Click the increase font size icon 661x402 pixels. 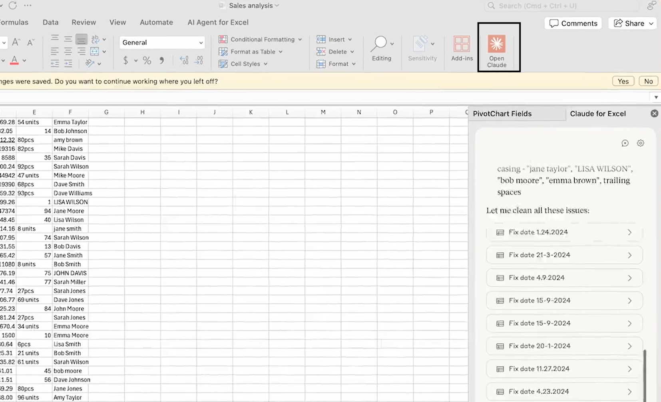tap(16, 42)
